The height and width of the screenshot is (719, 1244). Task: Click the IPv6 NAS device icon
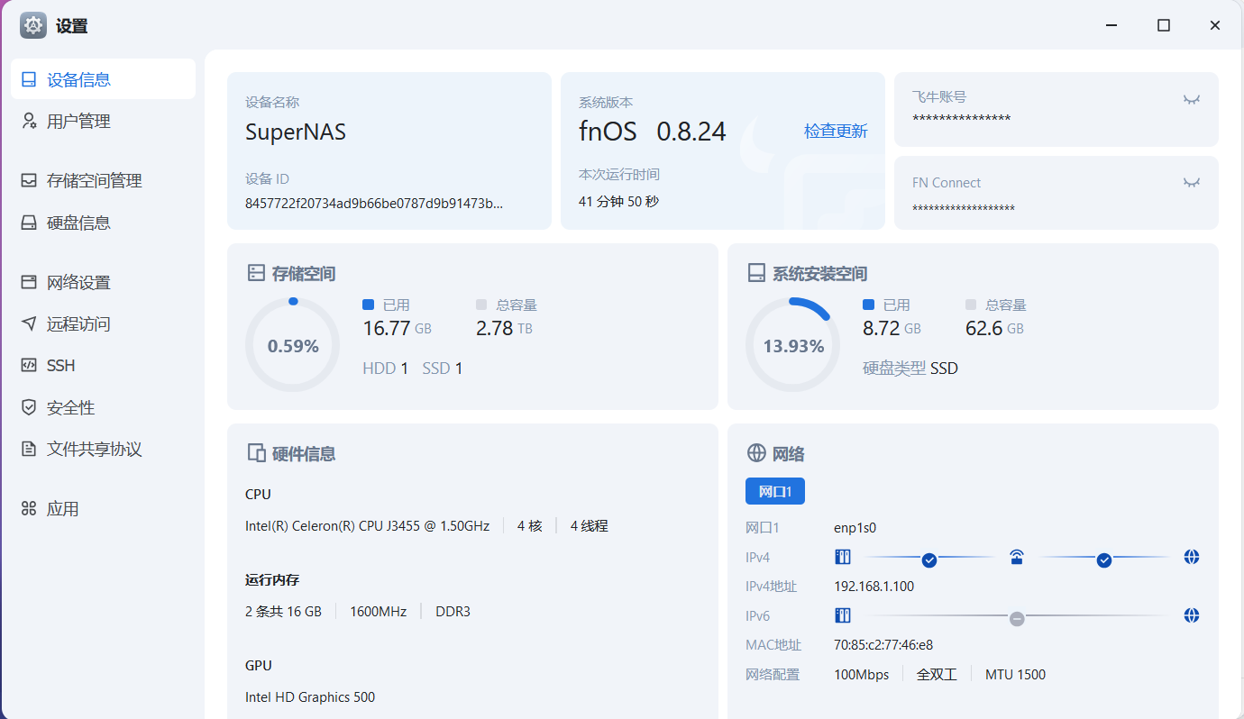coord(843,615)
